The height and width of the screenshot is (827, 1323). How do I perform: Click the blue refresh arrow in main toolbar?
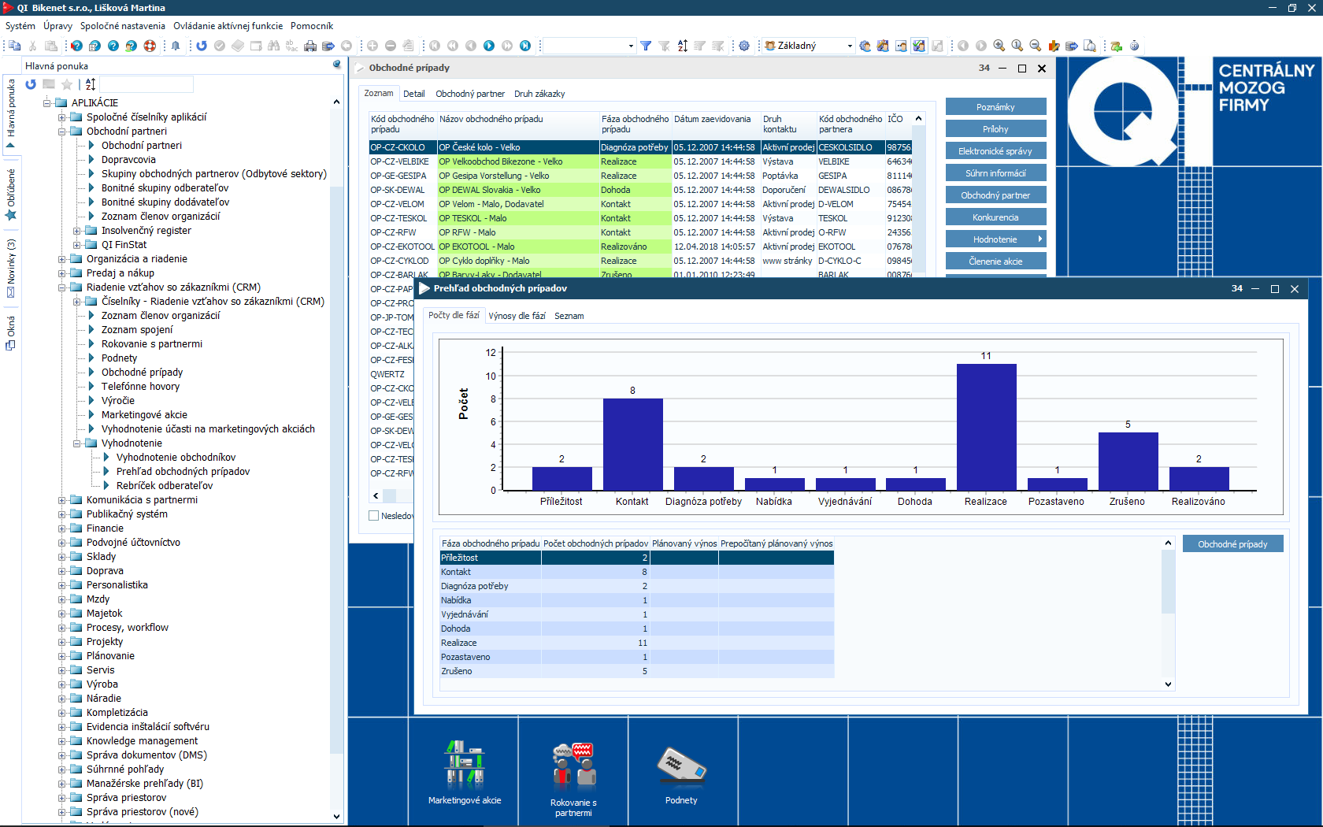[202, 46]
